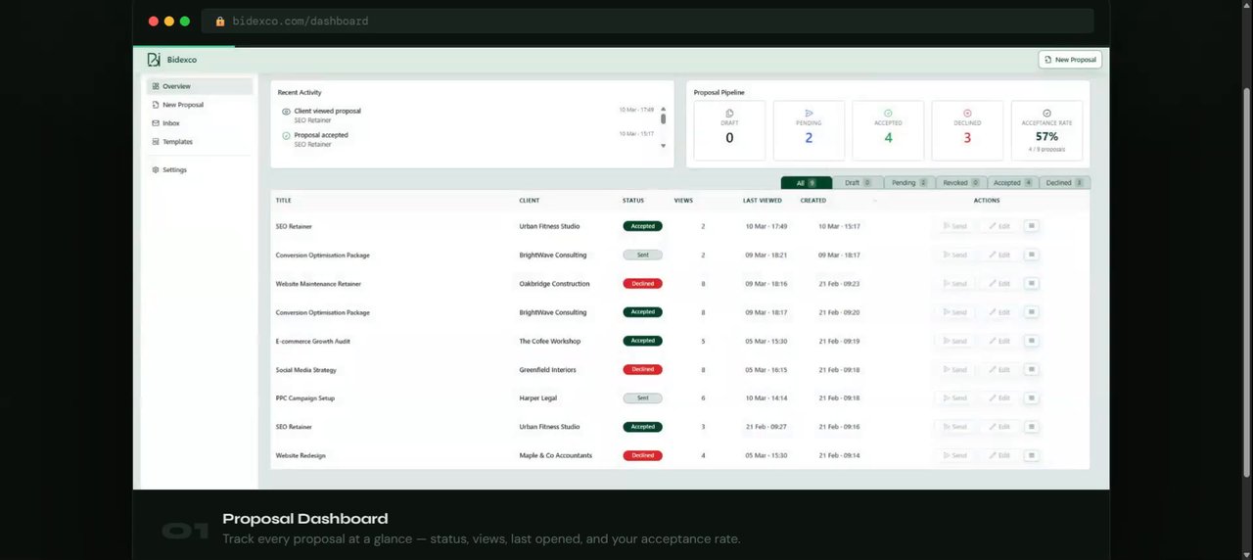
Task: Click Edit for Social Media Strategy
Action: coord(999,370)
